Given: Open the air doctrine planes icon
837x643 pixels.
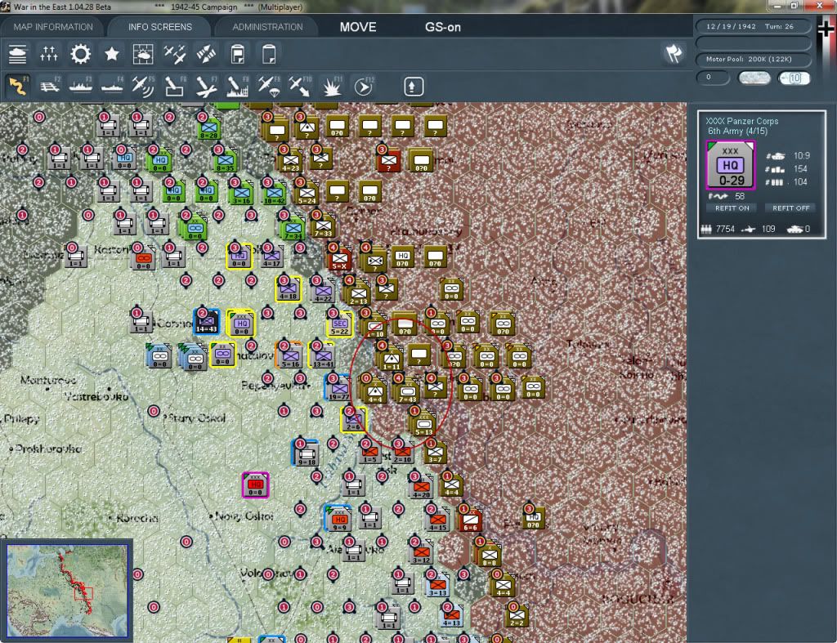Looking at the screenshot, I should 175,54.
